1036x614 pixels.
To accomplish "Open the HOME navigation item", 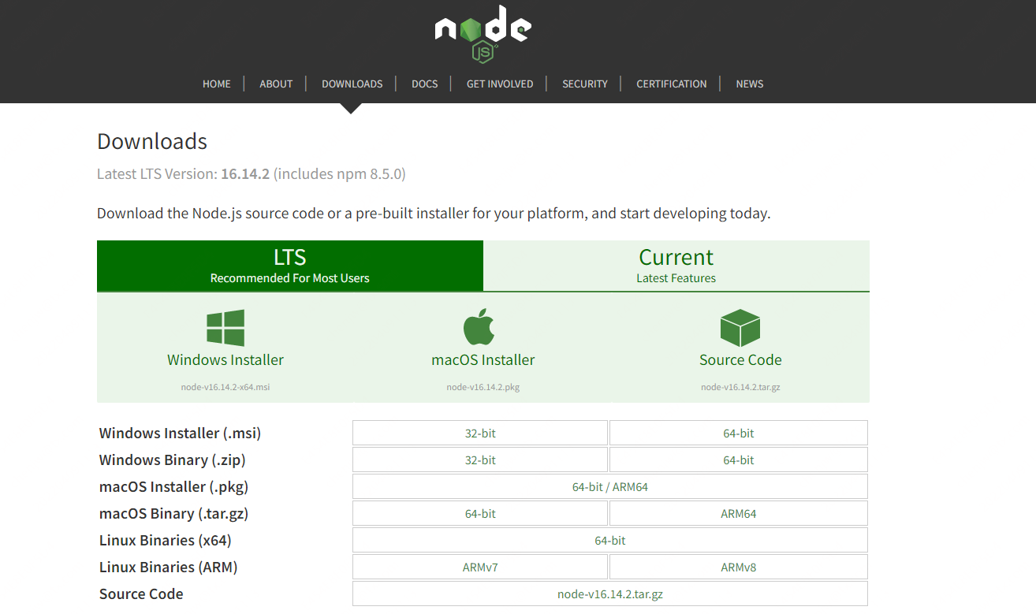I will tap(217, 84).
